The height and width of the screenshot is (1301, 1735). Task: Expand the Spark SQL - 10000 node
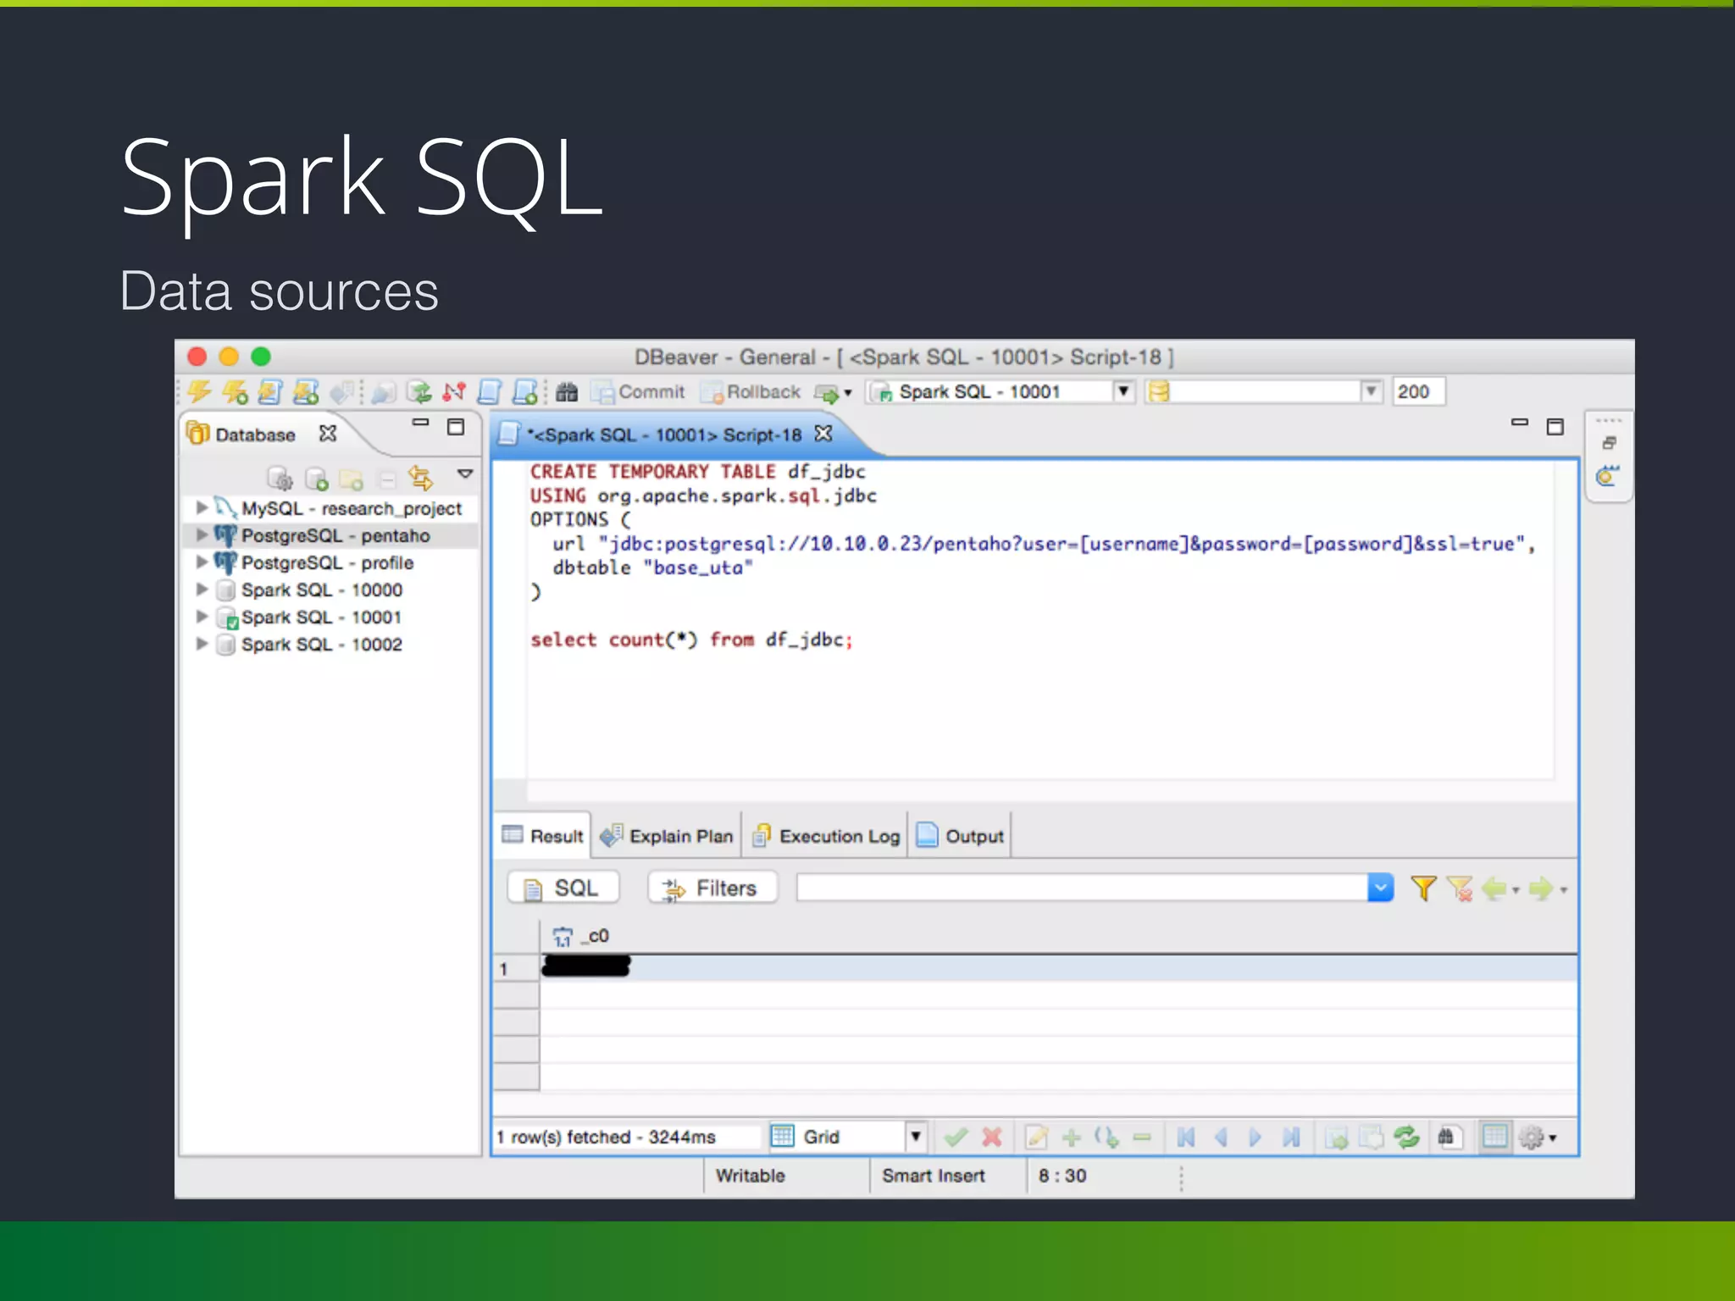coord(202,589)
